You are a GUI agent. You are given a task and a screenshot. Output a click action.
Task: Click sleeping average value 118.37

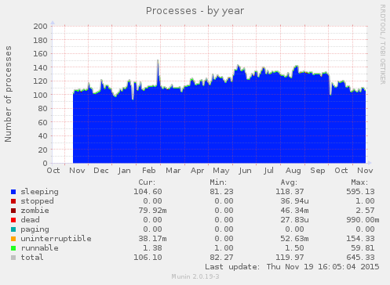(290, 192)
